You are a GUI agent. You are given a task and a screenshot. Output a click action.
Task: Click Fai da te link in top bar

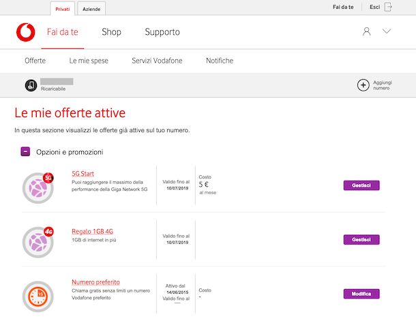click(343, 7)
